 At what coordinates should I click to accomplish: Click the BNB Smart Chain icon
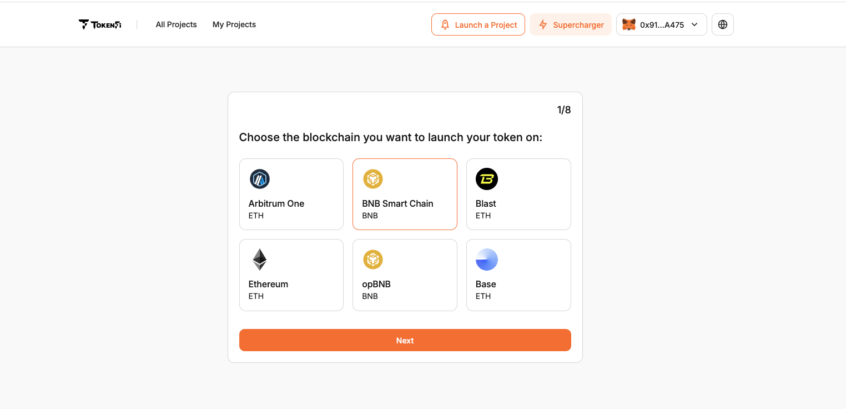pos(372,179)
